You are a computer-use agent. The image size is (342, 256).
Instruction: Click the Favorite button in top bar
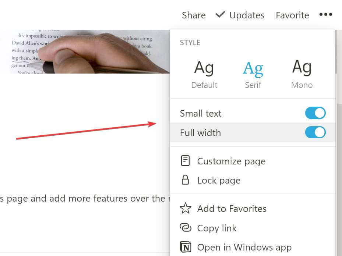[x=292, y=15]
